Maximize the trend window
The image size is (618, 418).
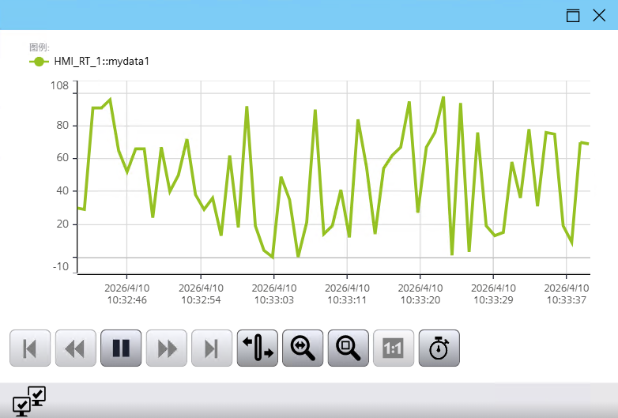pyautogui.click(x=573, y=16)
